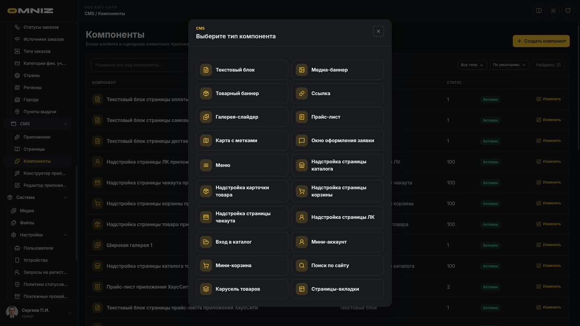Viewport: 580px width, 326px height.
Task: Pick the Медиа-баннер component type icon
Action: [302, 70]
